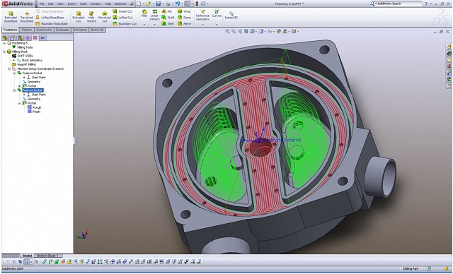This screenshot has width=453, height=274.
Task: Click the Save icon in top toolbar
Action: pos(158,4)
